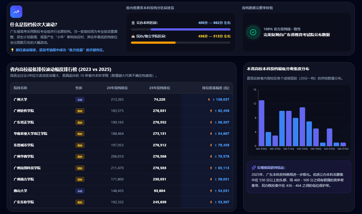This screenshot has width=362, height=214.
Task: Click the 436分 — 513分 左右 range text
Action: point(214,36)
